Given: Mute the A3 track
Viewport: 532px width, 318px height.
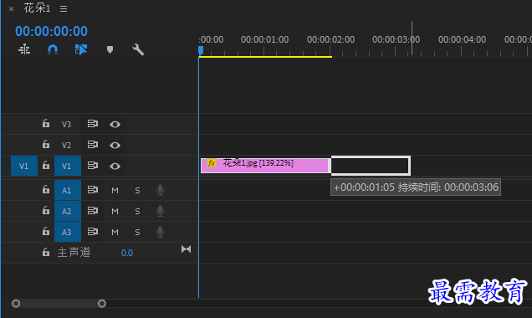Looking at the screenshot, I should tap(115, 232).
